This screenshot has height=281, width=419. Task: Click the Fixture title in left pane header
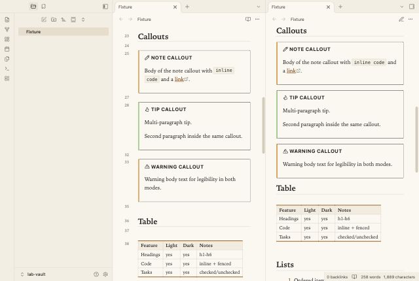pos(144,19)
